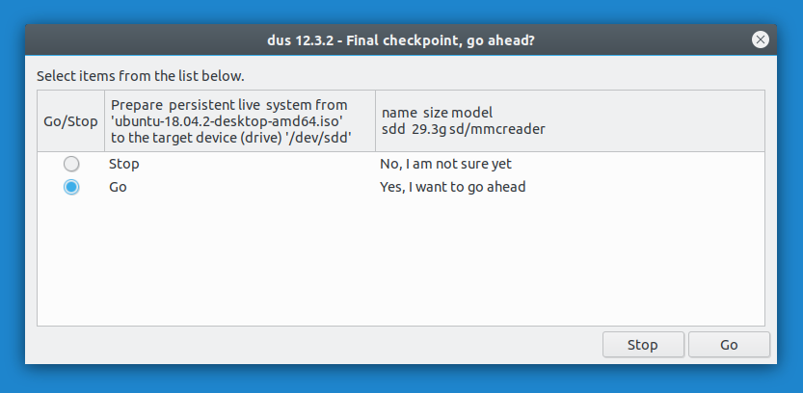This screenshot has height=393, width=803.
Task: Click the Go button at the bottom
Action: [x=729, y=345]
